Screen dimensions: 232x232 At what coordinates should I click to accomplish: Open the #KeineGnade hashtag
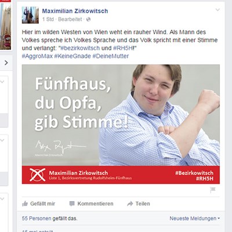pyautogui.click(x=72, y=56)
